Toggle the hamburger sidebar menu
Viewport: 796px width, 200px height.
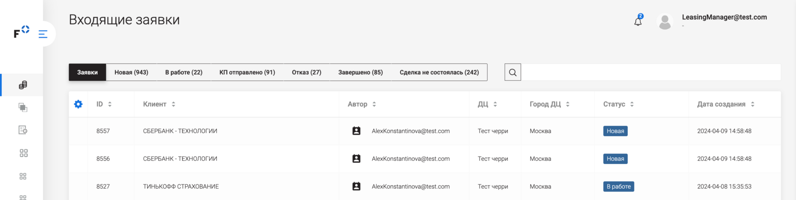(43, 34)
